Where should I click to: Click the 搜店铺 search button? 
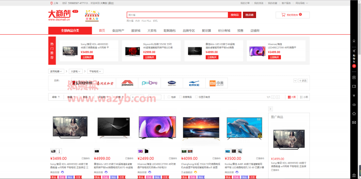(x=249, y=15)
